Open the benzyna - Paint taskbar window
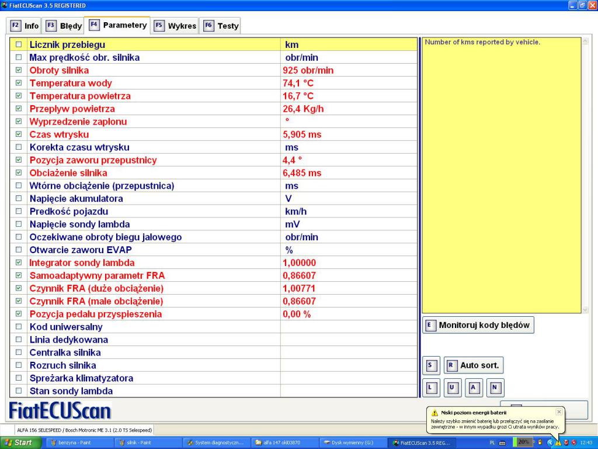Screen dimensions: 598x449 tap(79, 443)
